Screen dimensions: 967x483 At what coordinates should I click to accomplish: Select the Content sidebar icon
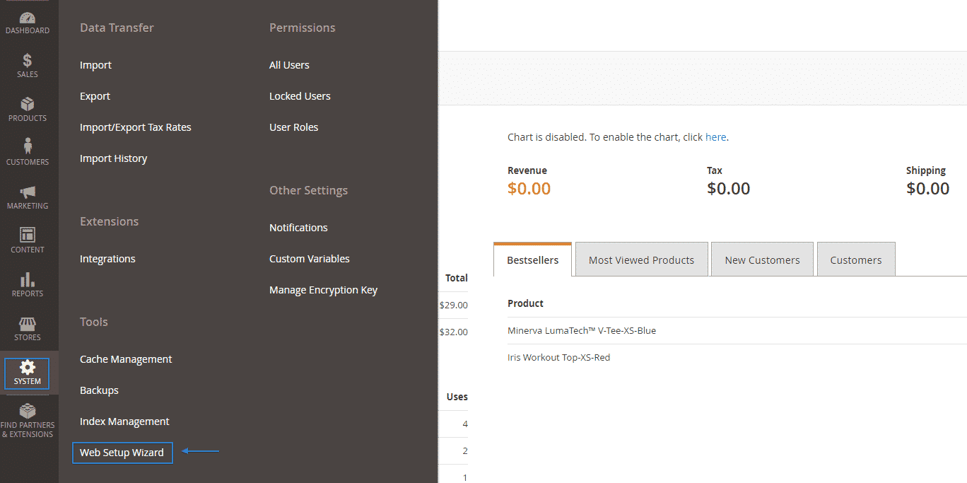click(x=28, y=240)
